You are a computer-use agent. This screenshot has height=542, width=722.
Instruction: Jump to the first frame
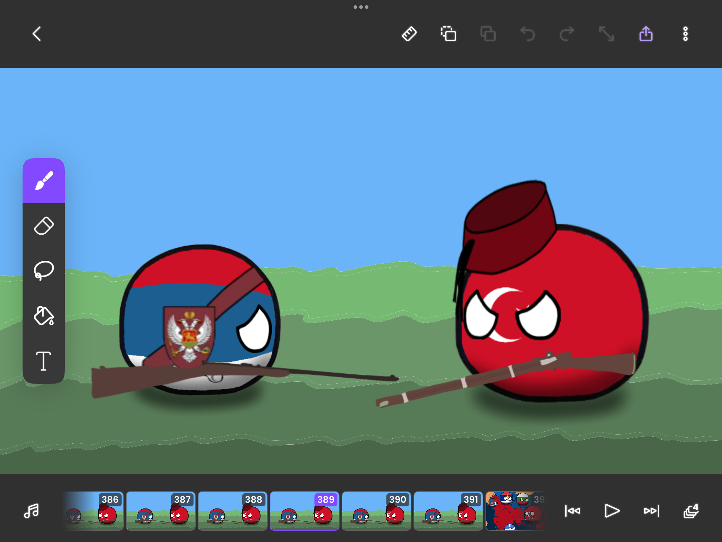pyautogui.click(x=573, y=511)
